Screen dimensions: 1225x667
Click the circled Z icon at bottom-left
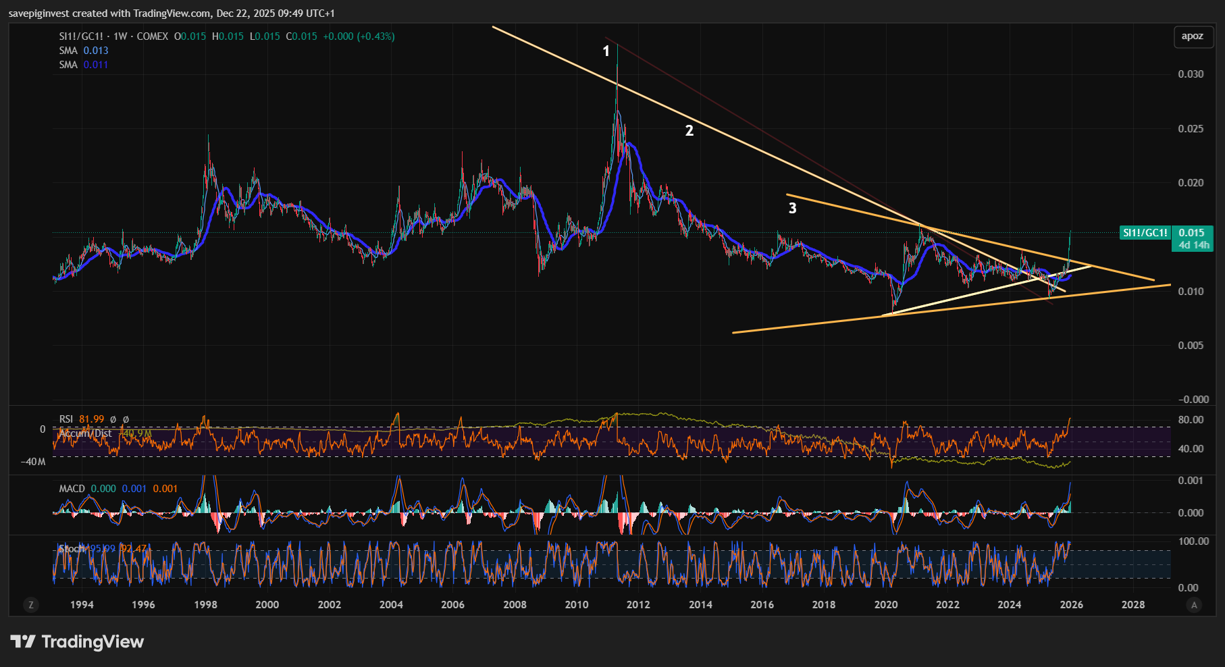coord(30,605)
